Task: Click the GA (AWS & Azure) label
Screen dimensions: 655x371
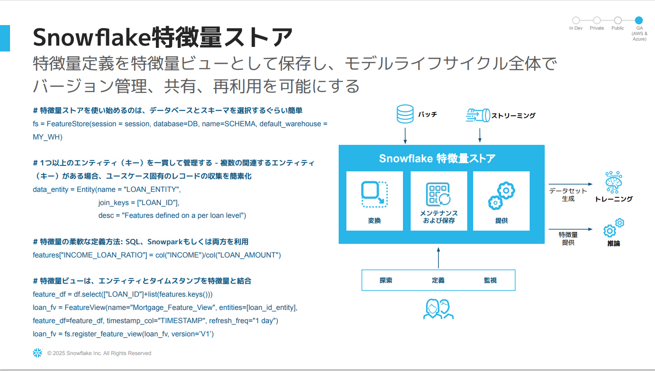Action: pyautogui.click(x=639, y=33)
